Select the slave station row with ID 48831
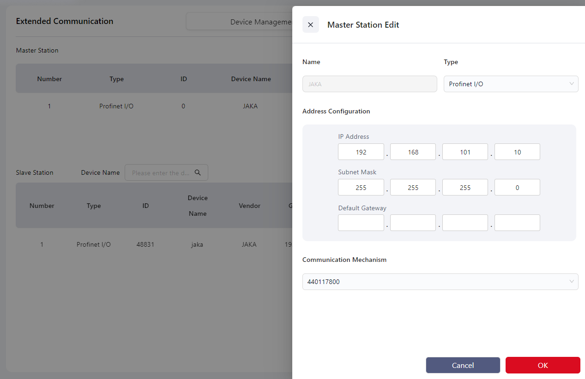The height and width of the screenshot is (379, 585). [x=145, y=244]
